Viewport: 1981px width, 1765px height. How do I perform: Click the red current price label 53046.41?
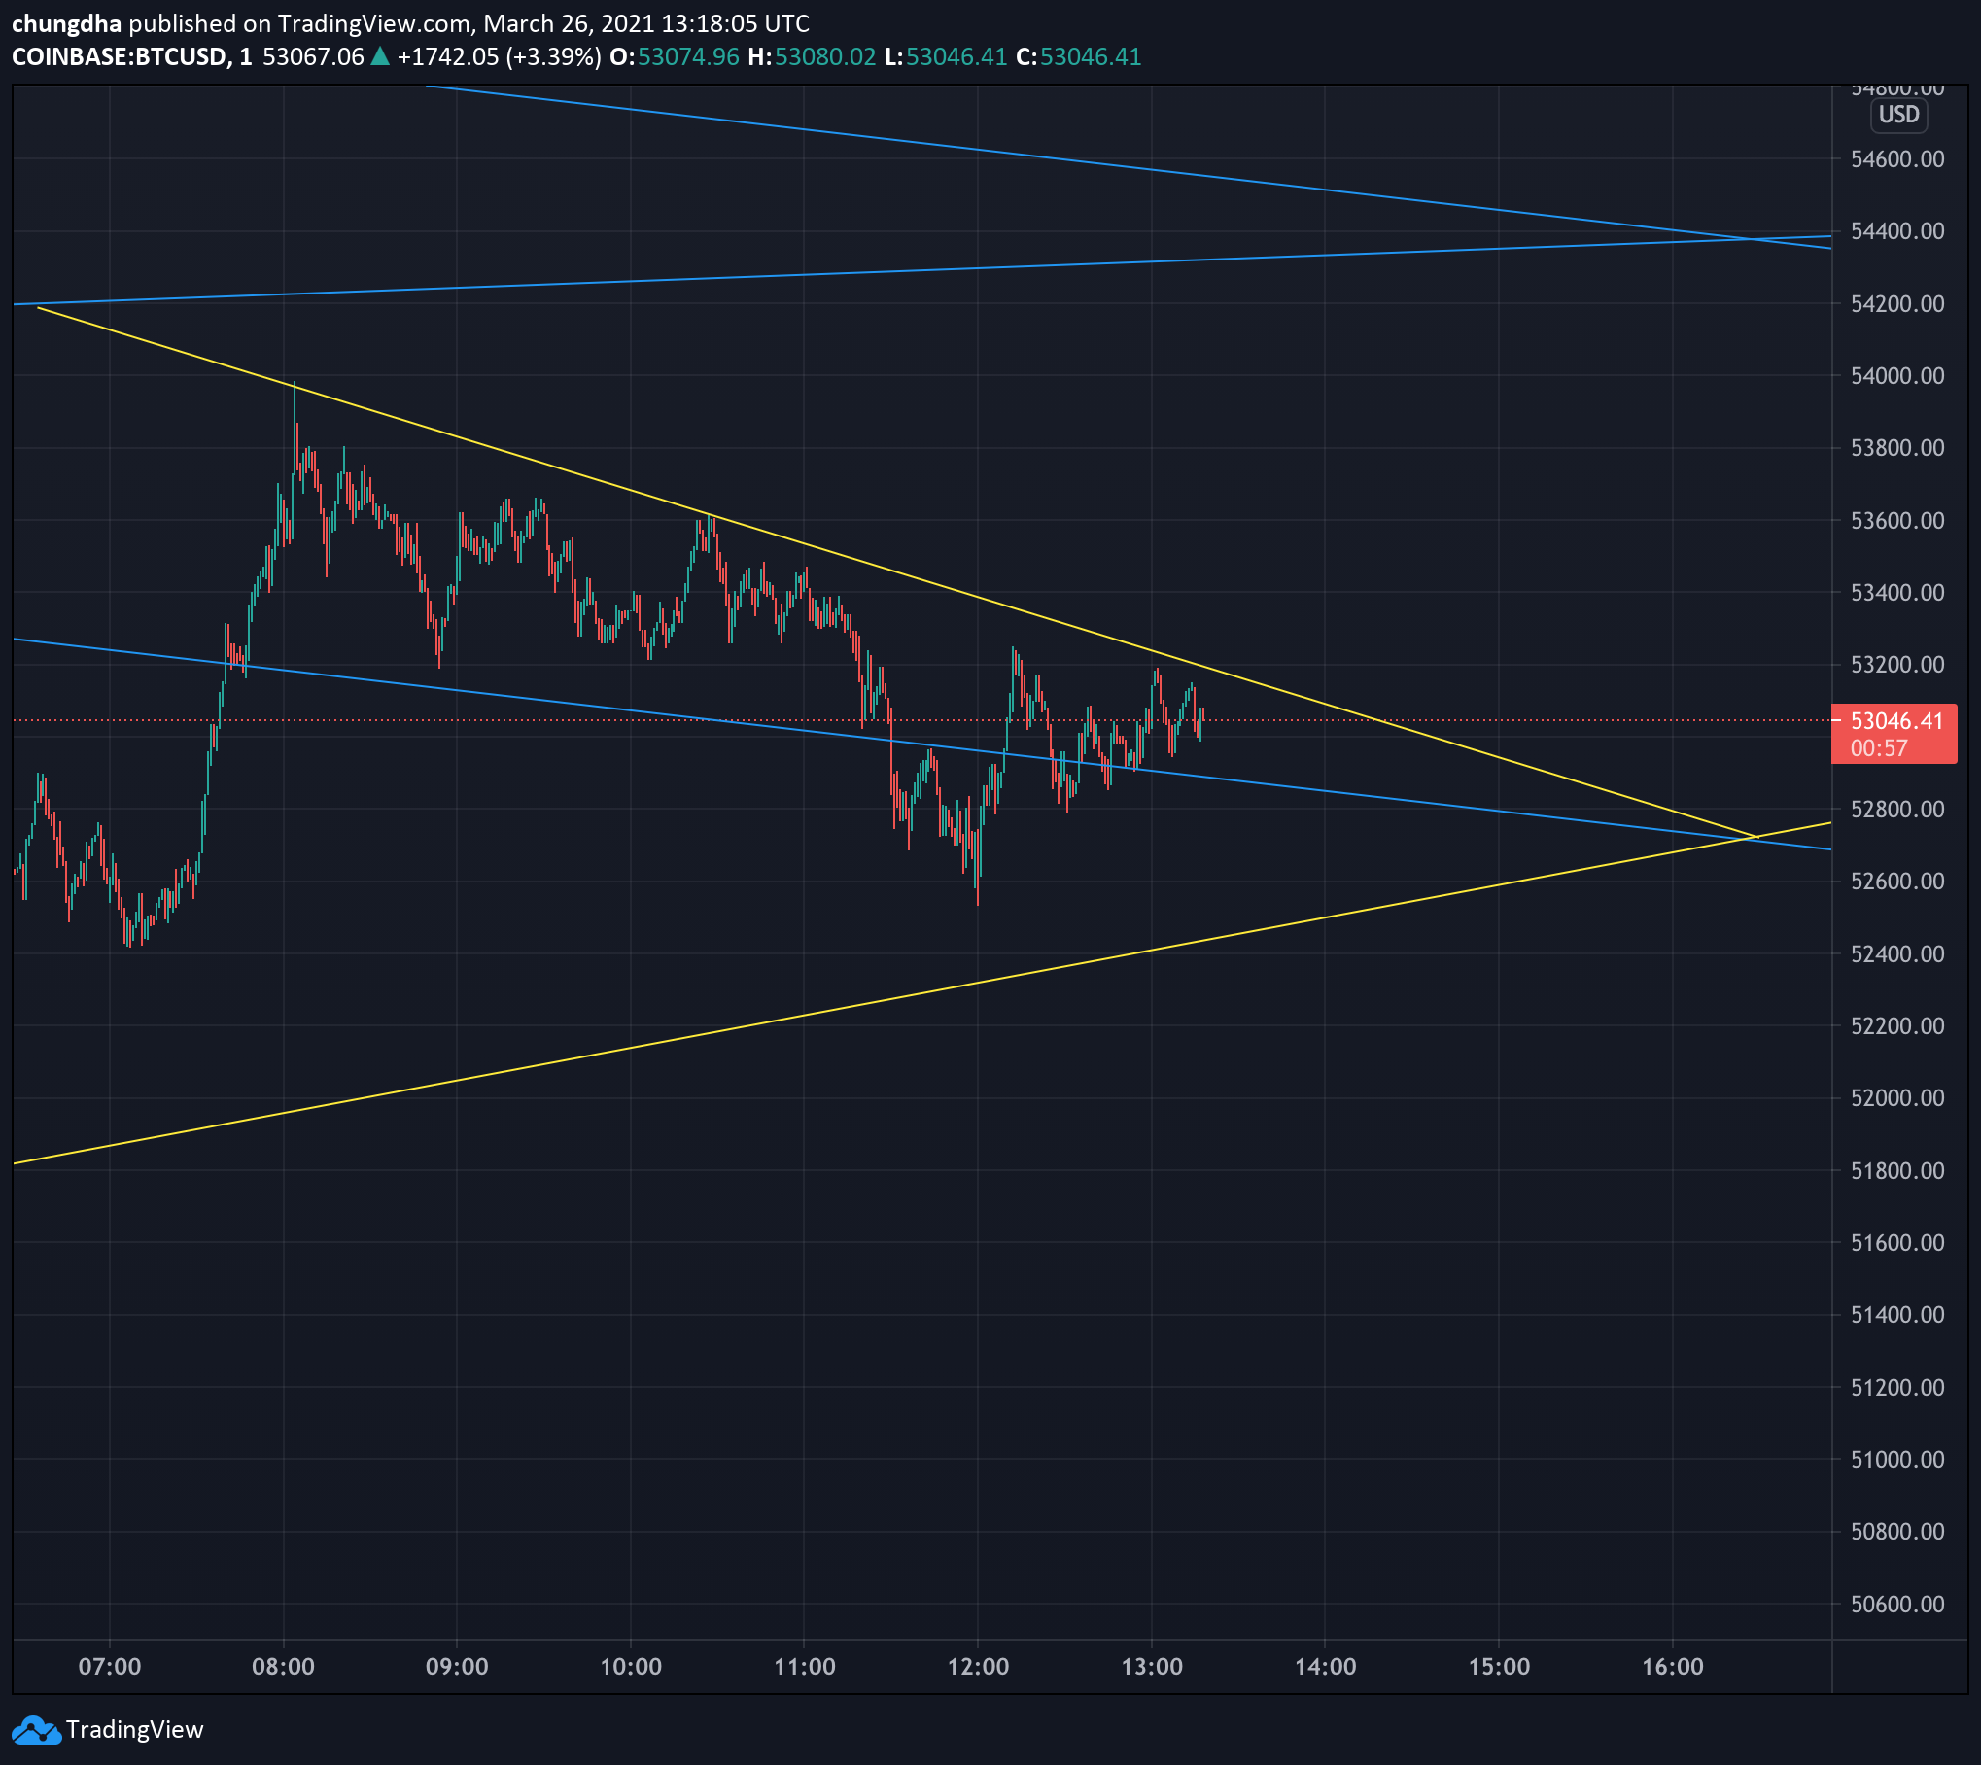pyautogui.click(x=1896, y=721)
